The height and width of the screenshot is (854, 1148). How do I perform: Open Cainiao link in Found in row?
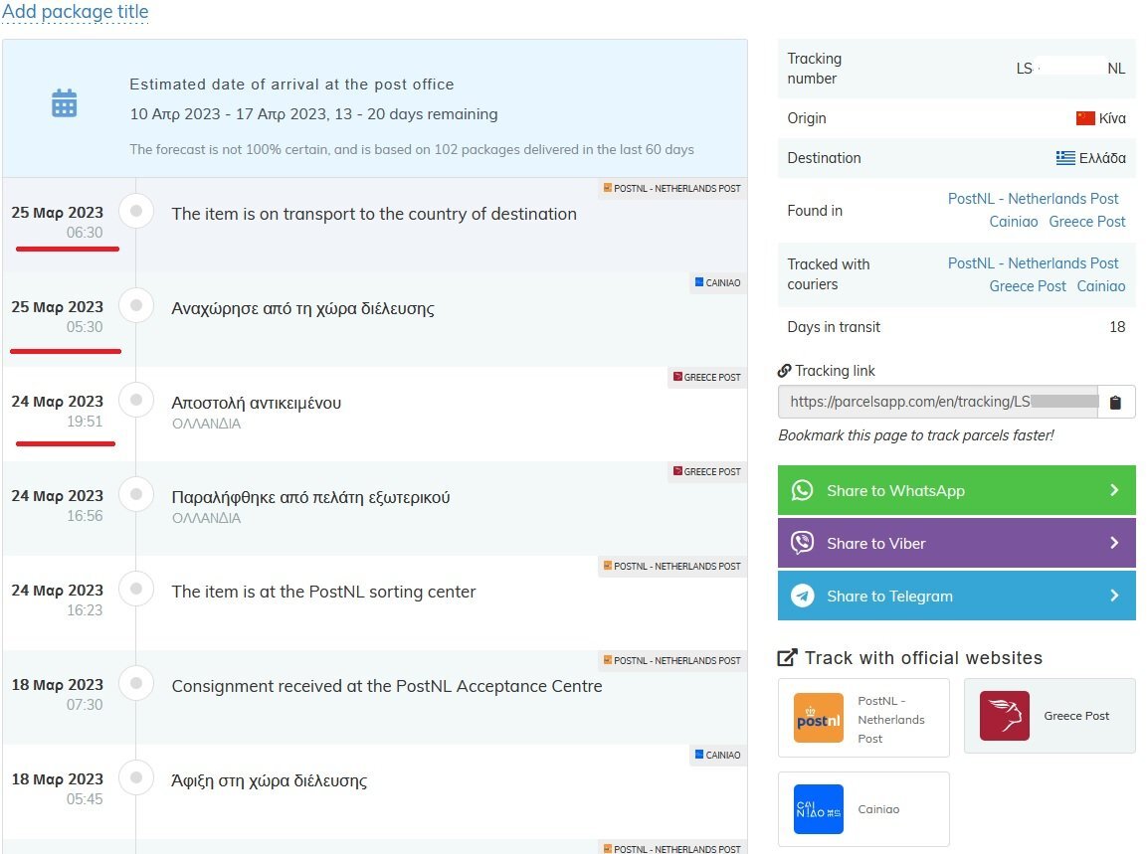(1014, 222)
